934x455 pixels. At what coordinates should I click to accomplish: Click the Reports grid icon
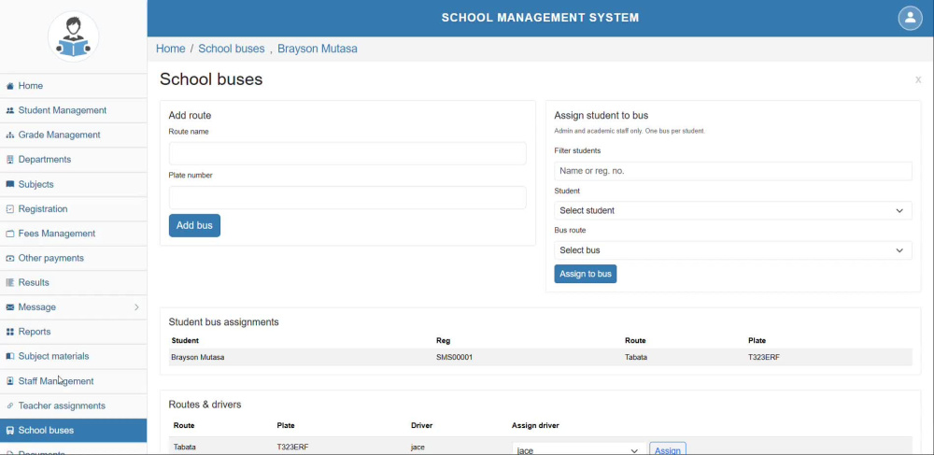pos(9,332)
